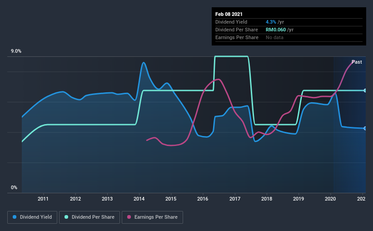Click the RM0.060 Dividend Per Share value

pyautogui.click(x=276, y=30)
